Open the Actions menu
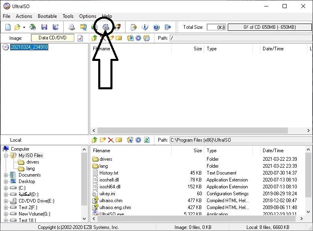Screen dimensions: 313x231 click(24, 16)
